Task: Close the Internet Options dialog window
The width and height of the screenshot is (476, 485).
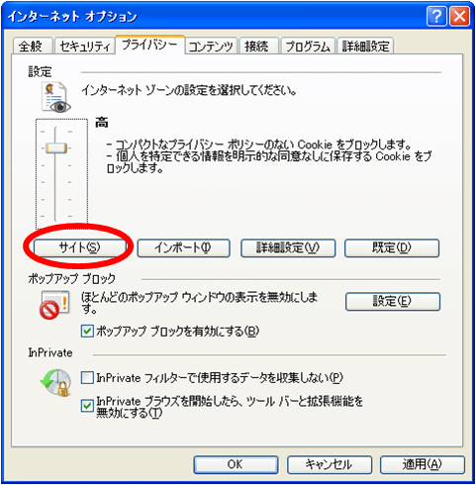Action: pyautogui.click(x=459, y=16)
